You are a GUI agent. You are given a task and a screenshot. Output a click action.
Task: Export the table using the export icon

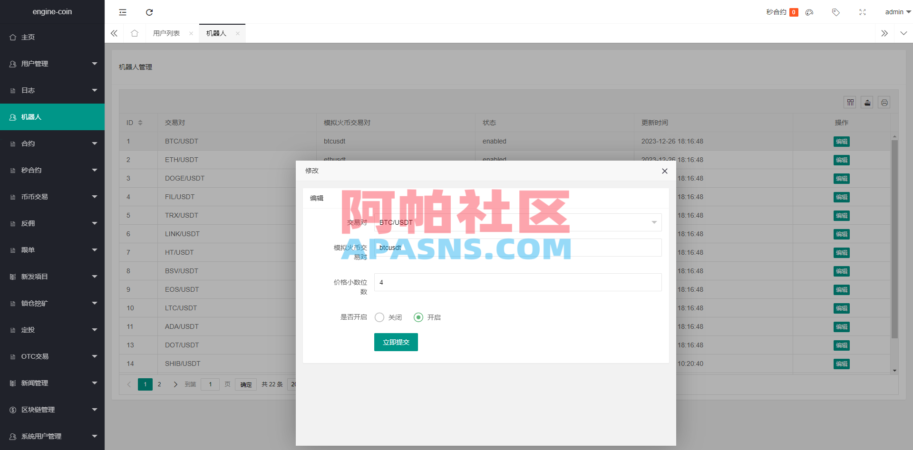(x=867, y=102)
